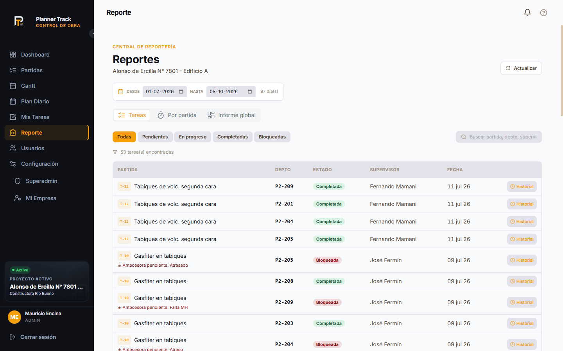Open Historial for Tabiques row P2-205
This screenshot has height=351, width=563.
pos(522,239)
